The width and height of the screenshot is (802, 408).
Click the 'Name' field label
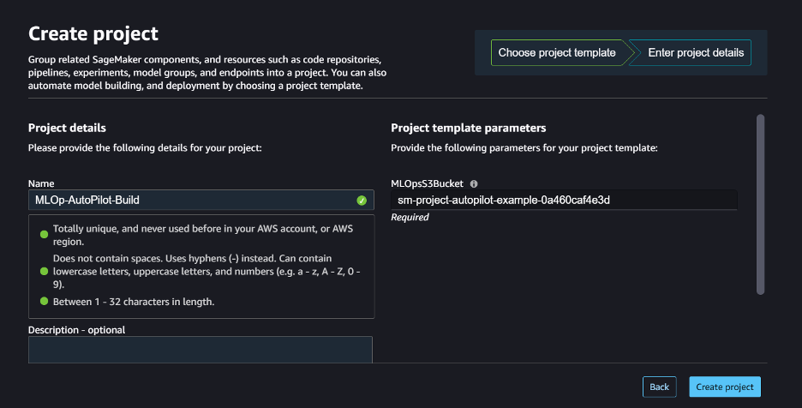tap(41, 183)
